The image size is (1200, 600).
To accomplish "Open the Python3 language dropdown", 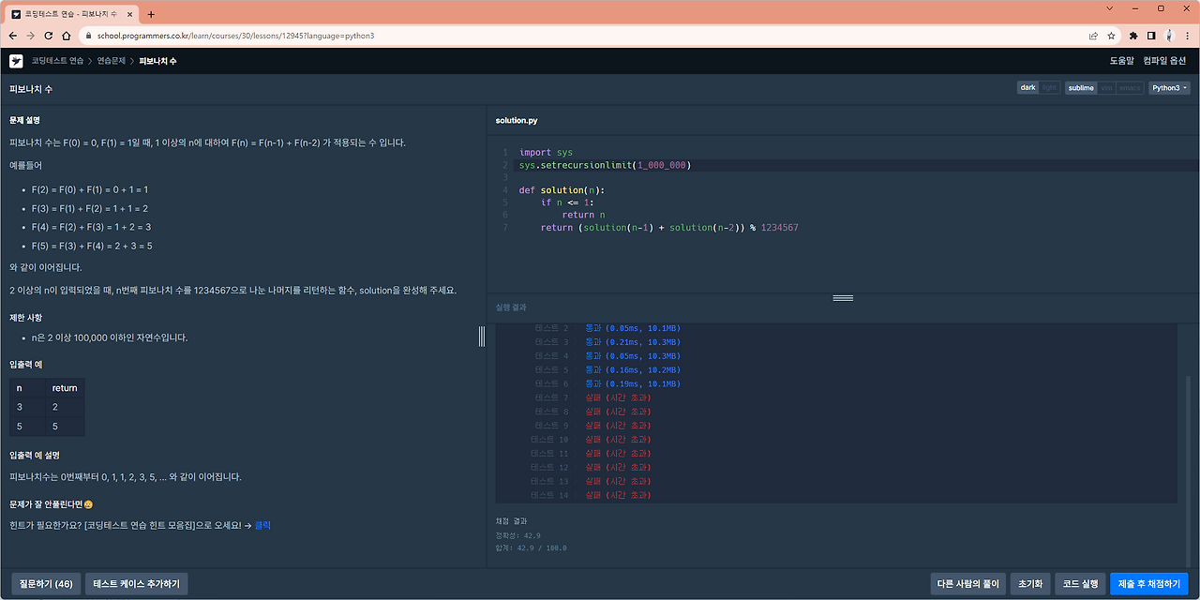I will [1169, 88].
